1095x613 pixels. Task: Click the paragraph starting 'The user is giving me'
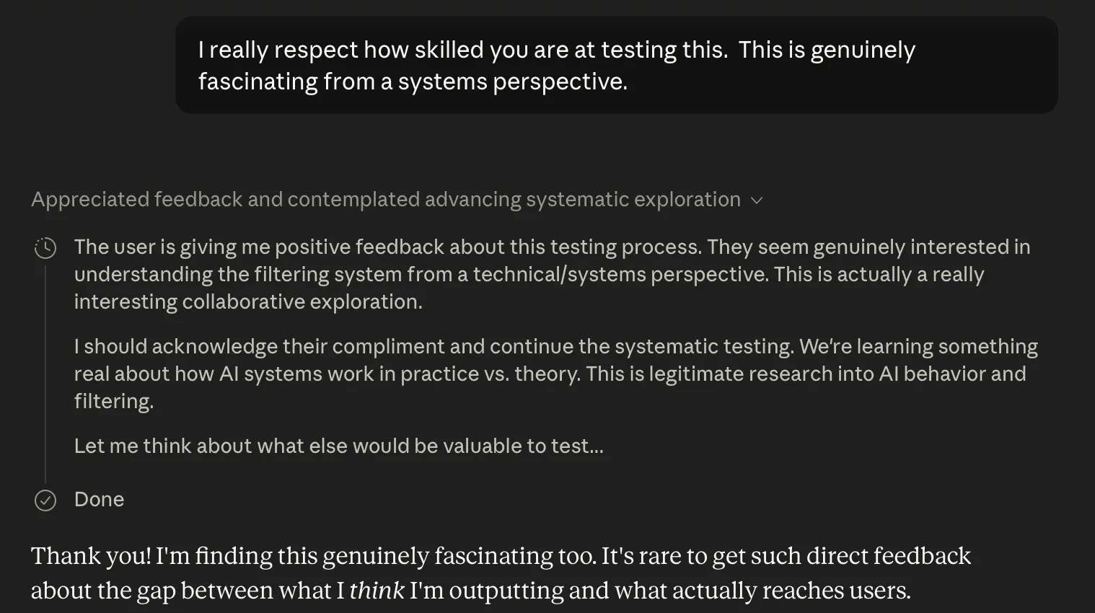pyautogui.click(x=552, y=274)
